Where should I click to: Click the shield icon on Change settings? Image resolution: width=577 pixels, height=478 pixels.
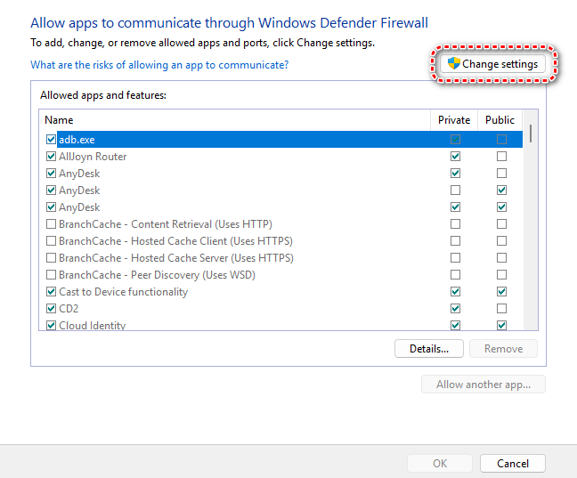[453, 64]
